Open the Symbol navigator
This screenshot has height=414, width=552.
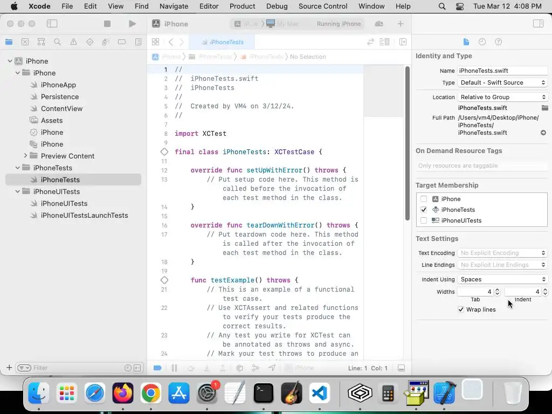point(41,42)
